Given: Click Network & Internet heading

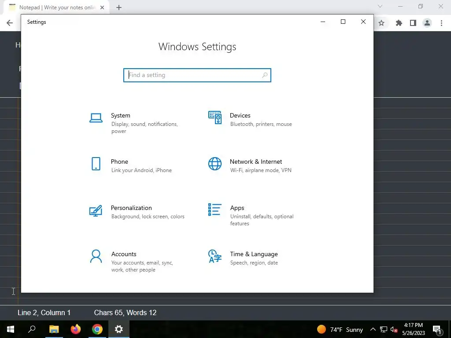Looking at the screenshot, I should [256, 162].
